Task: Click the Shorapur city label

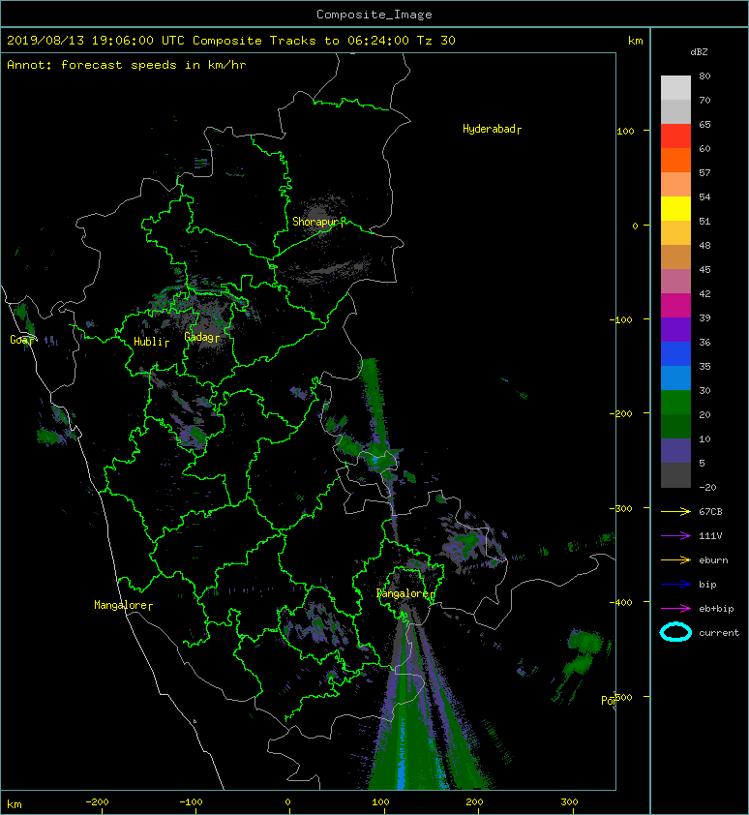Action: [318, 222]
